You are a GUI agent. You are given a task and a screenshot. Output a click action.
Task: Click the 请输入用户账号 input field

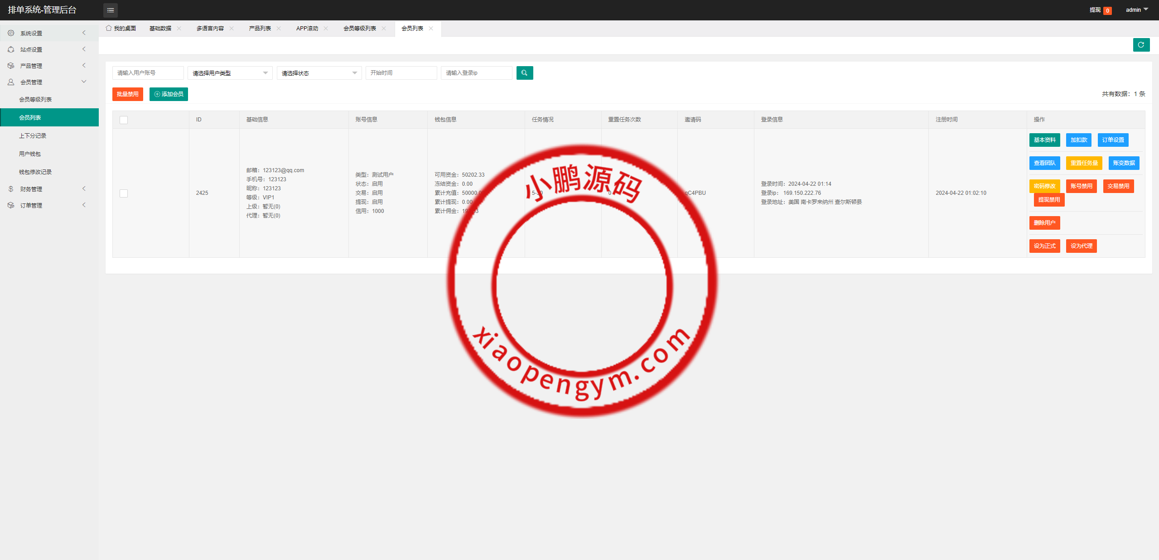[x=148, y=73]
